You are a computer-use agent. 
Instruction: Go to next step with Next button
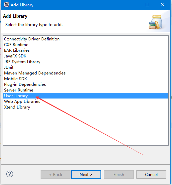click(86, 175)
